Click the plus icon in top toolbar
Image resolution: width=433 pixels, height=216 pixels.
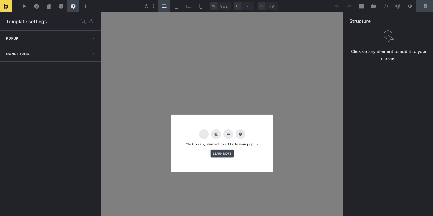click(x=85, y=6)
